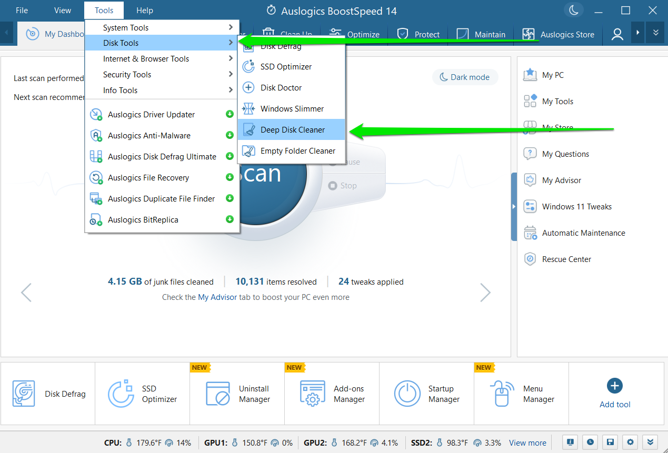Click the Add tool button
The image size is (668, 453).
coord(615,393)
